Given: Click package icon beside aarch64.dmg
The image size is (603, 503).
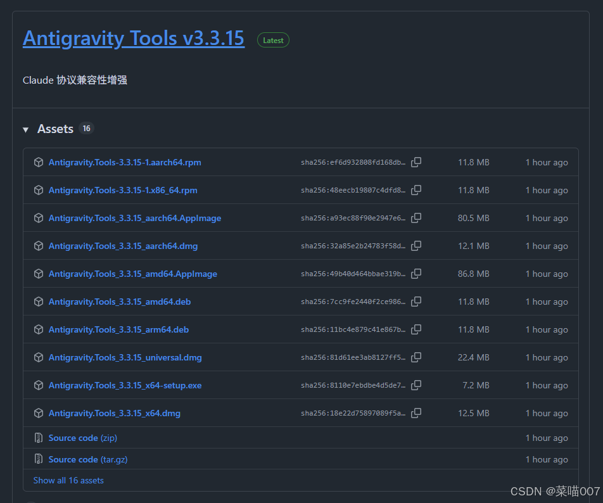Looking at the screenshot, I should click(x=39, y=246).
